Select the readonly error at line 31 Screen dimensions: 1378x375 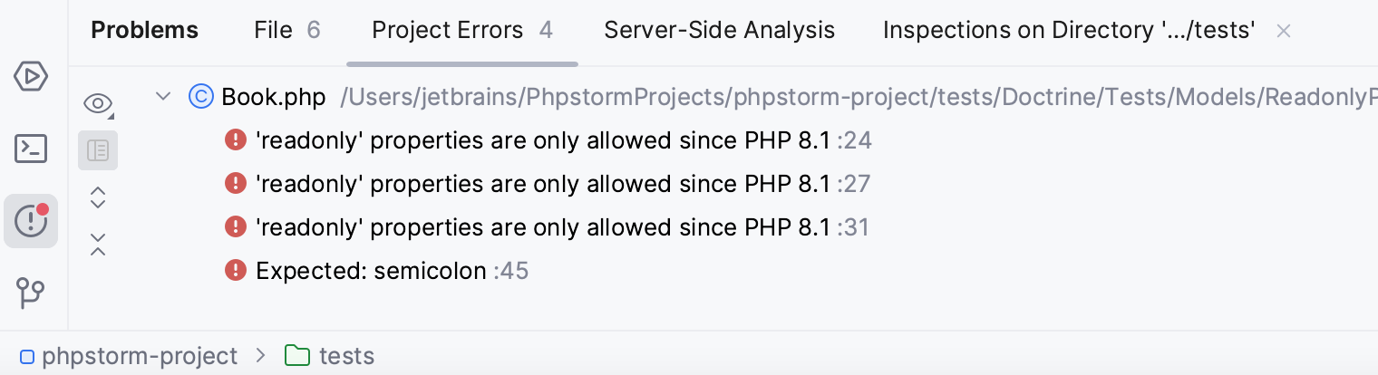pyautogui.click(x=542, y=226)
